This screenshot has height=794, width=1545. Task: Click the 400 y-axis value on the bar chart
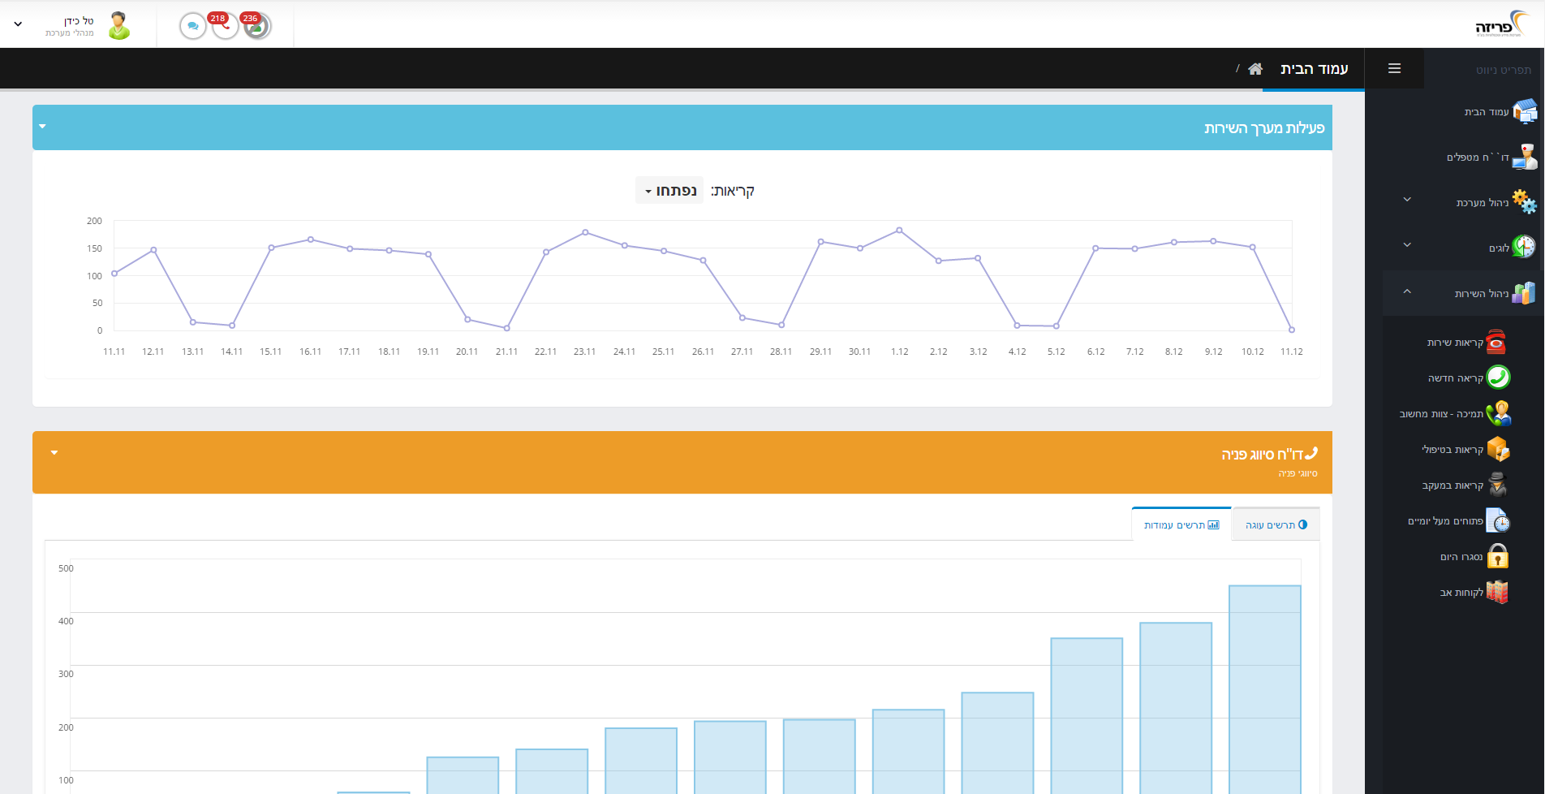tap(66, 621)
